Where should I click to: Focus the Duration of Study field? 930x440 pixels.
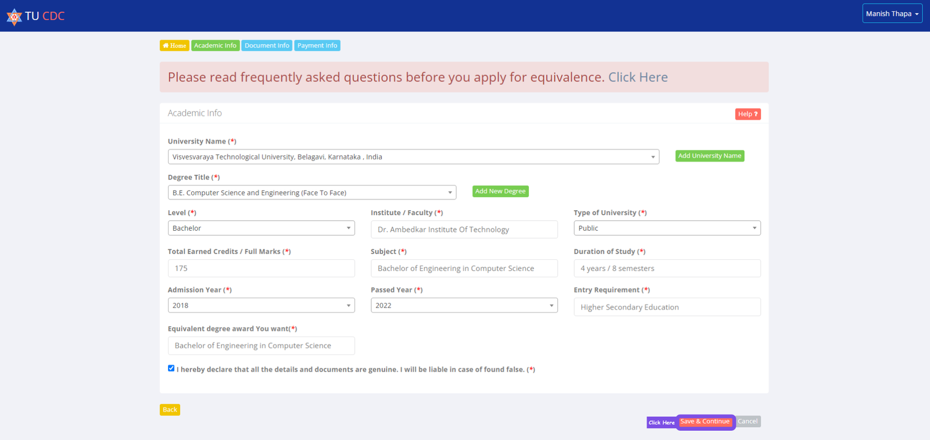click(667, 268)
